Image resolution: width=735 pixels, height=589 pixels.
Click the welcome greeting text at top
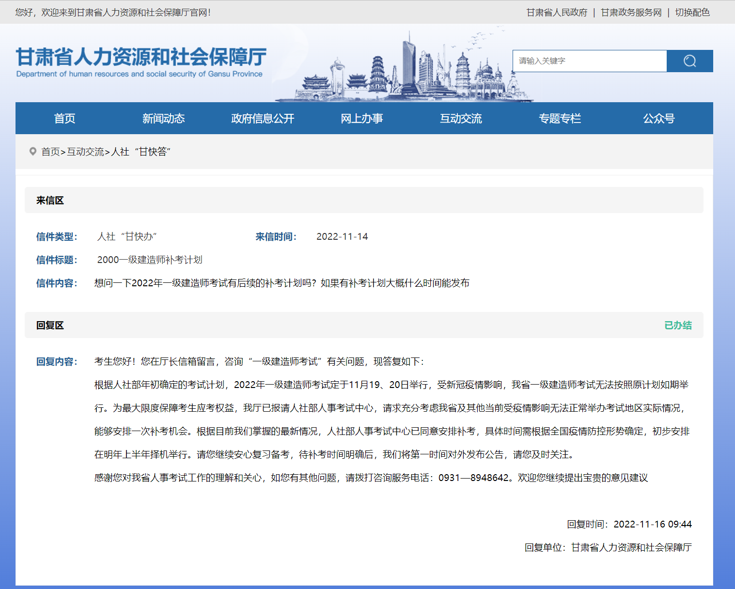[113, 13]
